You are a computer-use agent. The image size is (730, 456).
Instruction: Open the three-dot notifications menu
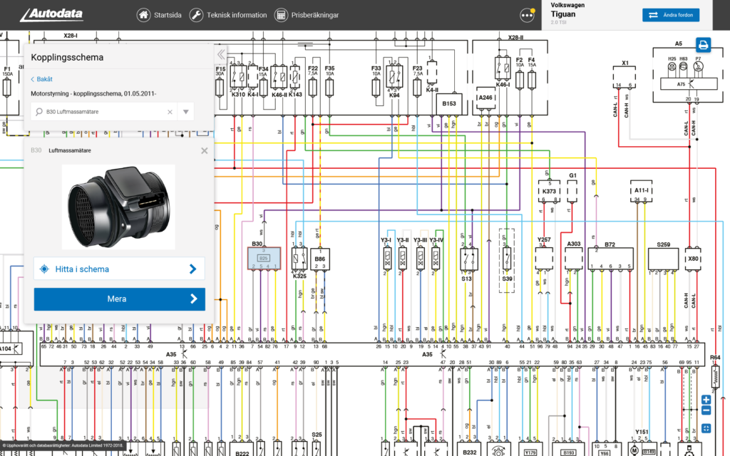point(528,15)
